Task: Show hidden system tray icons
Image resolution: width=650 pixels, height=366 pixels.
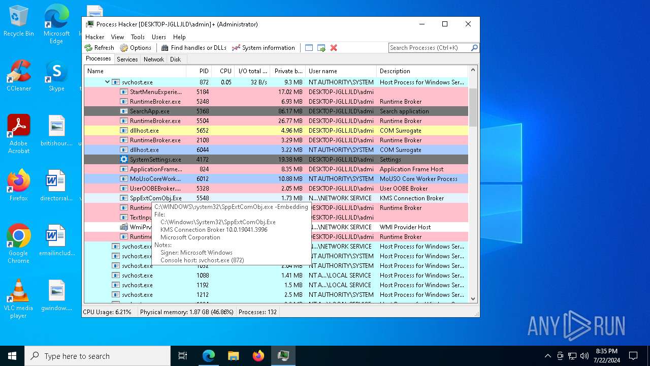Action: point(547,356)
